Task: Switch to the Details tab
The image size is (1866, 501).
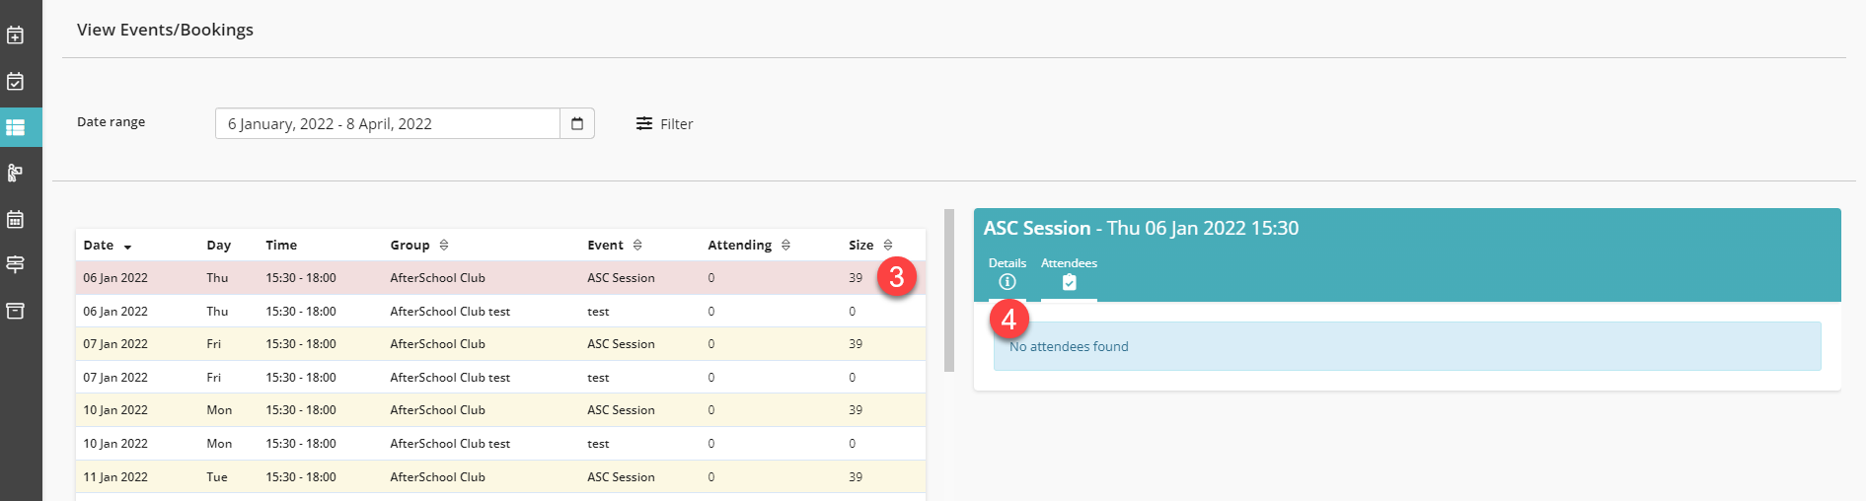Action: click(1008, 273)
